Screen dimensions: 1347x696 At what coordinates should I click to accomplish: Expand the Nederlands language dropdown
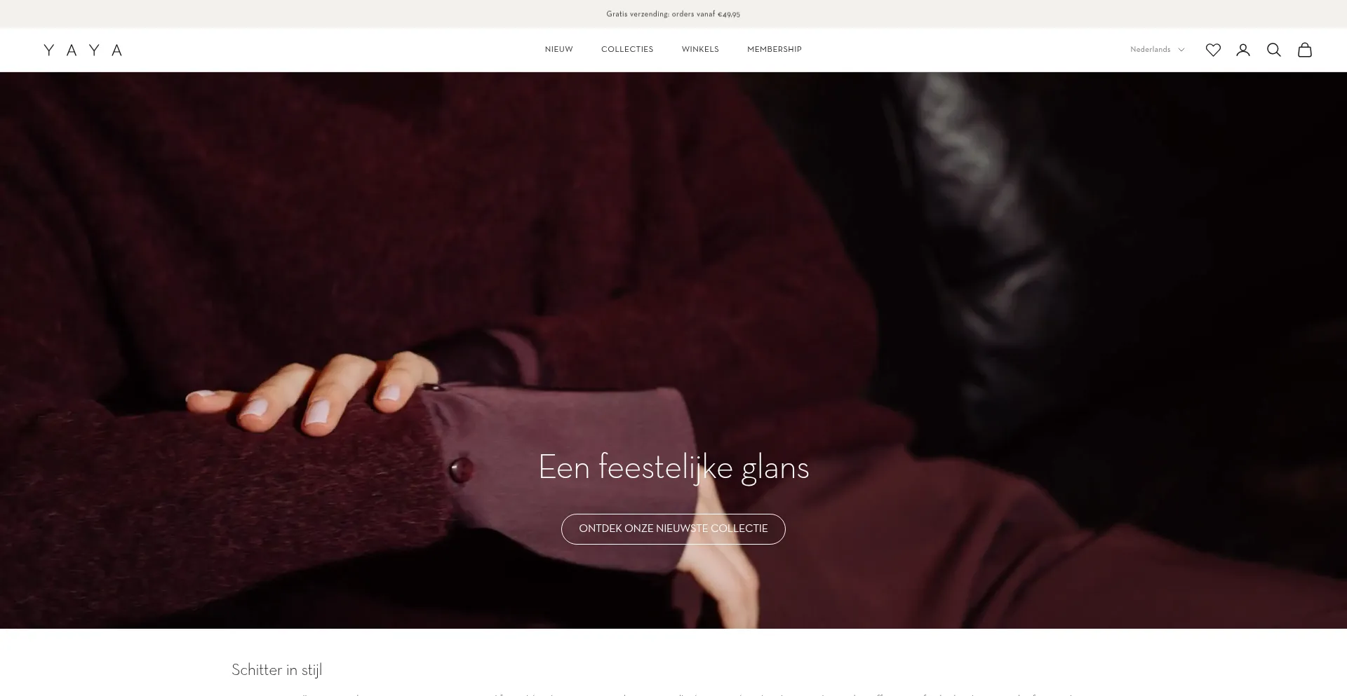pyautogui.click(x=1157, y=50)
